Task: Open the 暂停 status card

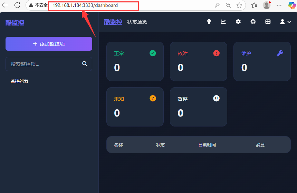Action: (199, 107)
